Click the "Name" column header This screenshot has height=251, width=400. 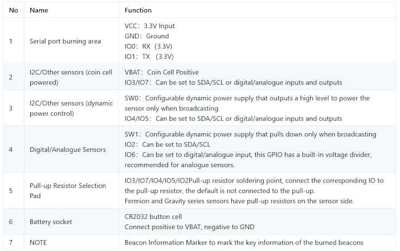point(39,10)
